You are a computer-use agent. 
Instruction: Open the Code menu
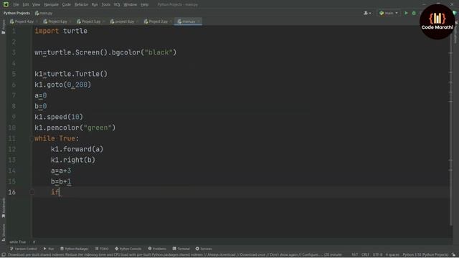[x=67, y=5]
